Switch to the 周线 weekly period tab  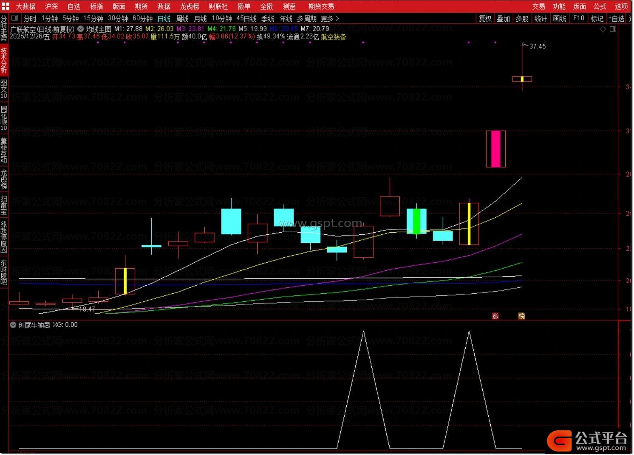pos(182,19)
